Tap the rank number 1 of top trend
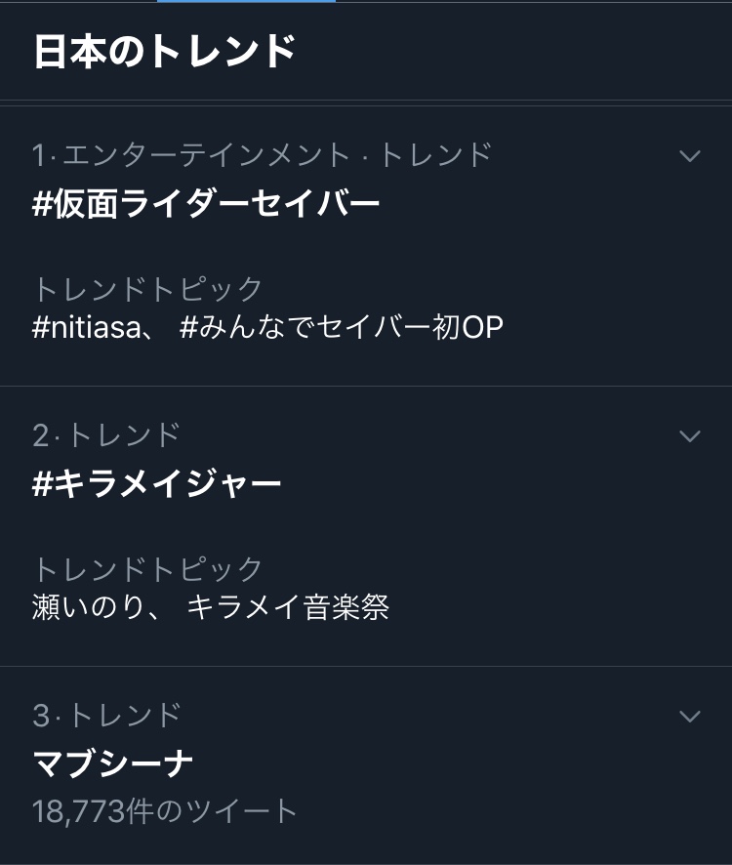Viewport: 732px width, 865px height. point(39,155)
